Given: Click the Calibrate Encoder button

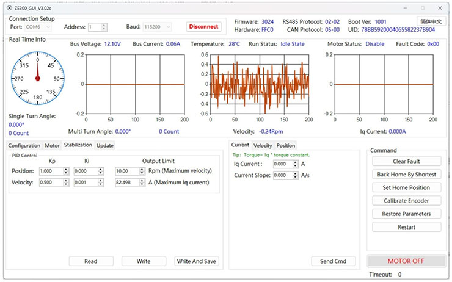Looking at the screenshot, I should (x=406, y=201).
